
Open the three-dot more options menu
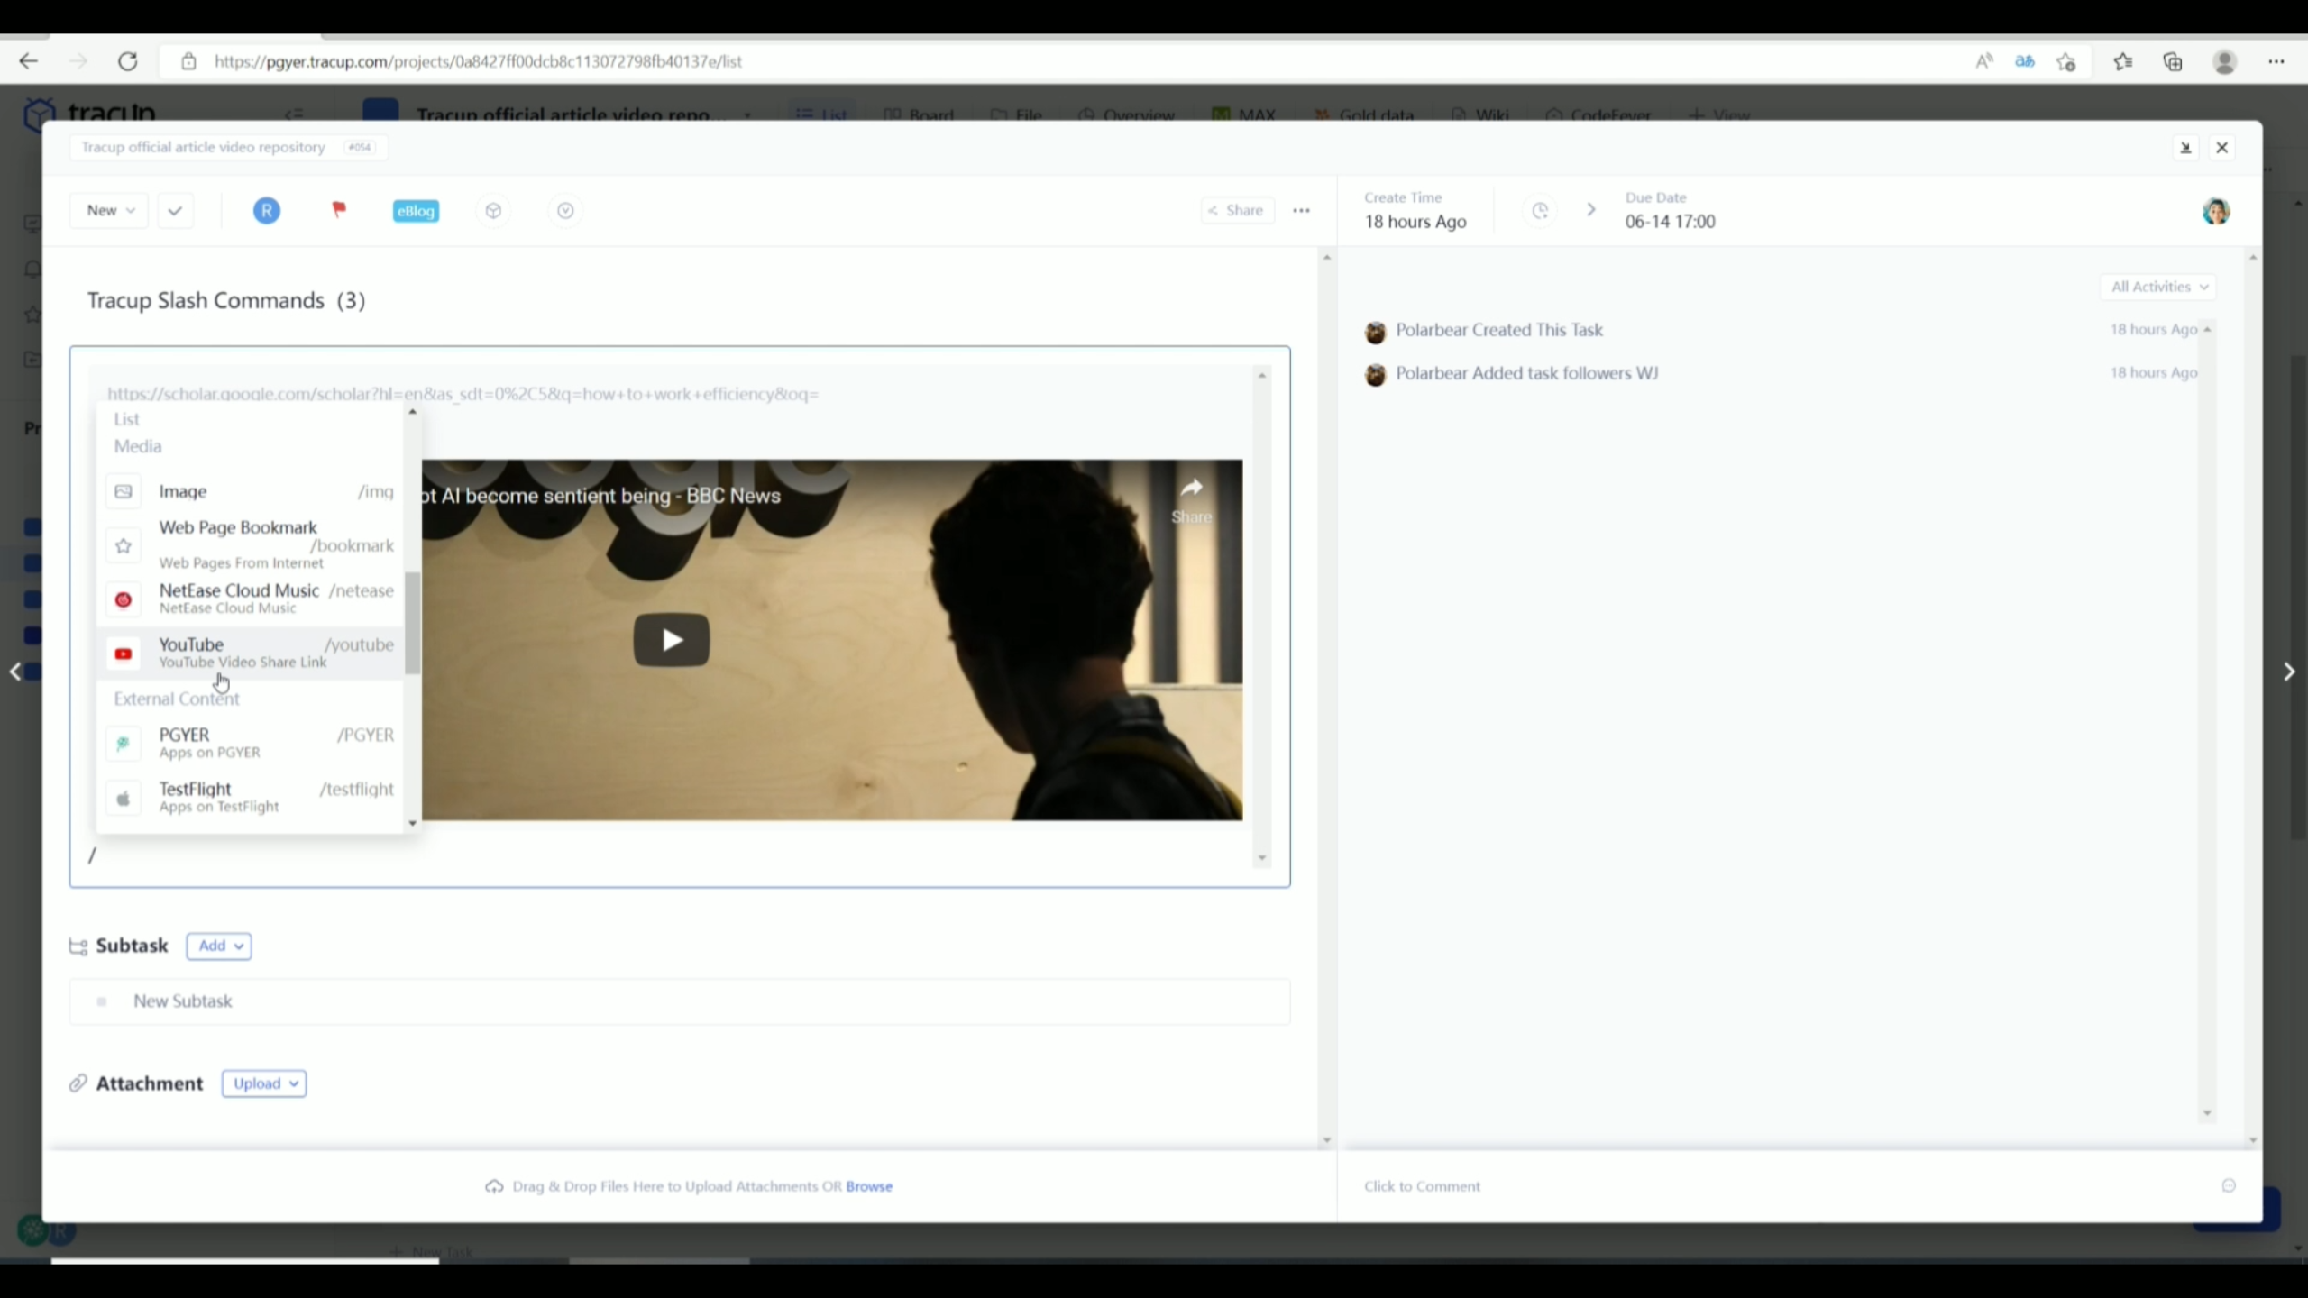1301,210
